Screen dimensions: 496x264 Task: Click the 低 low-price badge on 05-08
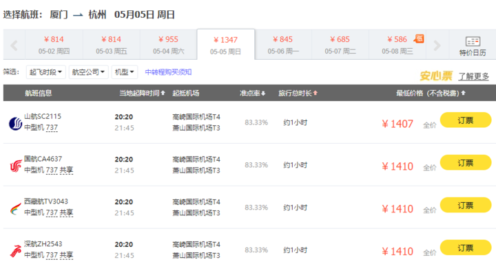[x=419, y=38]
